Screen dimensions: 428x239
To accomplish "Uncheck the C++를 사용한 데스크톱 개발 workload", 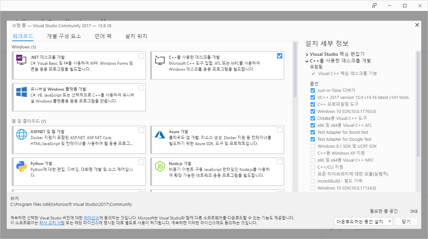I will point(280,56).
